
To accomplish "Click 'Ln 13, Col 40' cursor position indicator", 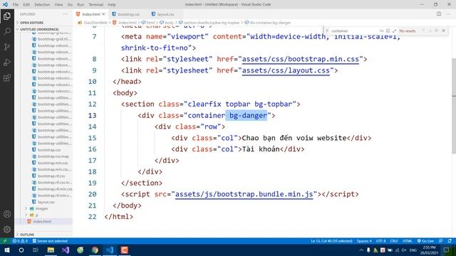I will pos(331,241).
